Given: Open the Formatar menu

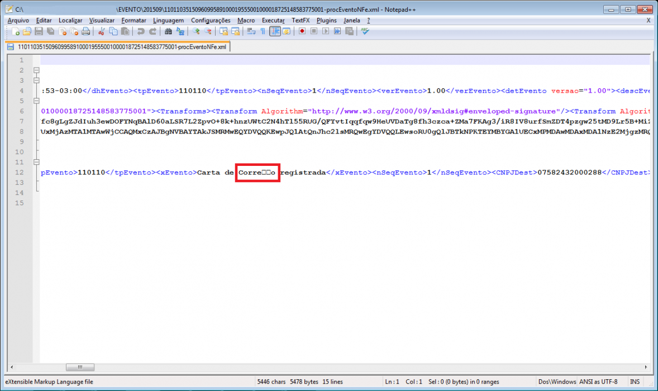Looking at the screenshot, I should (x=134, y=21).
